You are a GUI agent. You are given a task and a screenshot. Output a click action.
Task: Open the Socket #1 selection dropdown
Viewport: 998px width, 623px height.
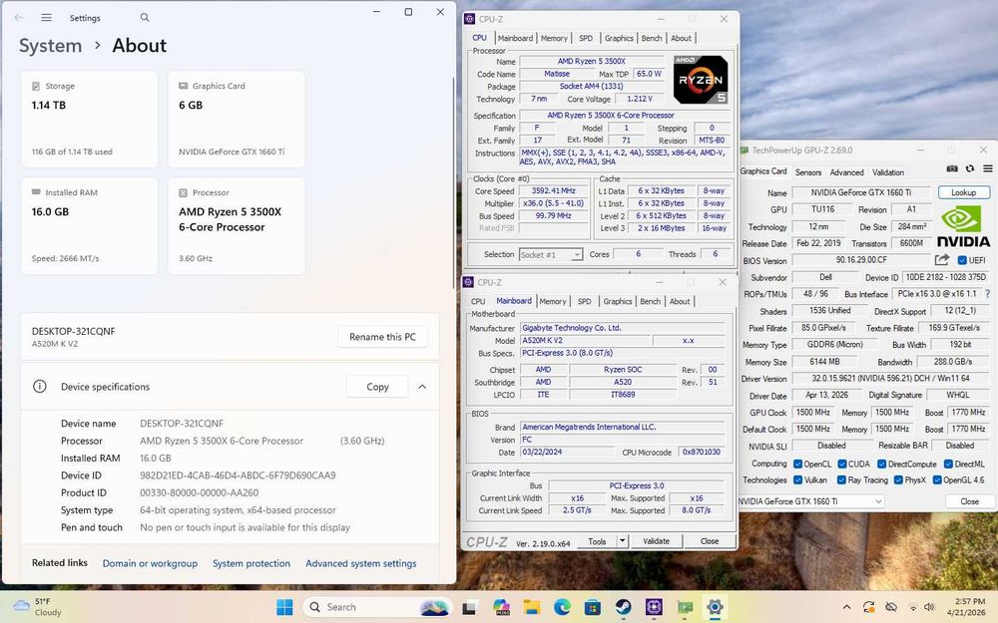click(x=551, y=254)
